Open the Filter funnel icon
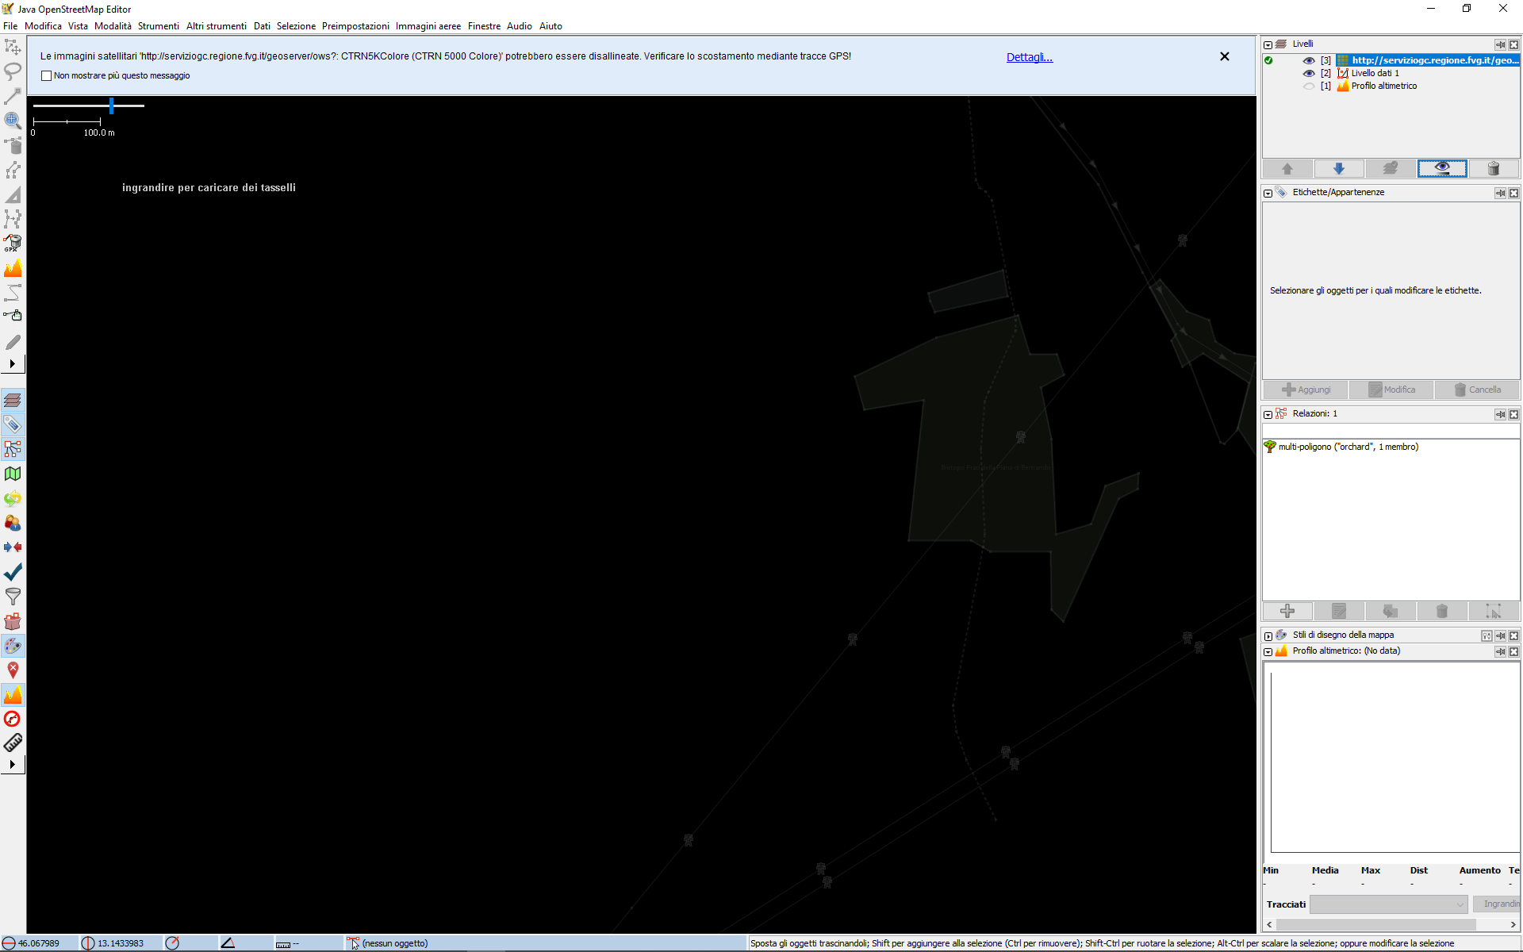The height and width of the screenshot is (952, 1523). pyautogui.click(x=13, y=597)
